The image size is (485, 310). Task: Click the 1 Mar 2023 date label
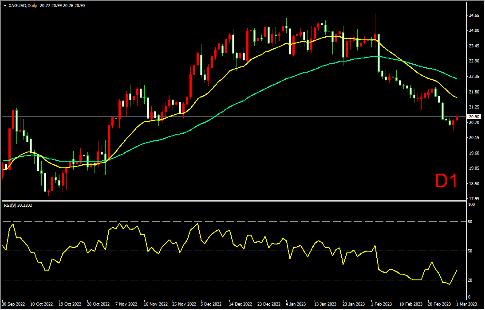(x=467, y=304)
